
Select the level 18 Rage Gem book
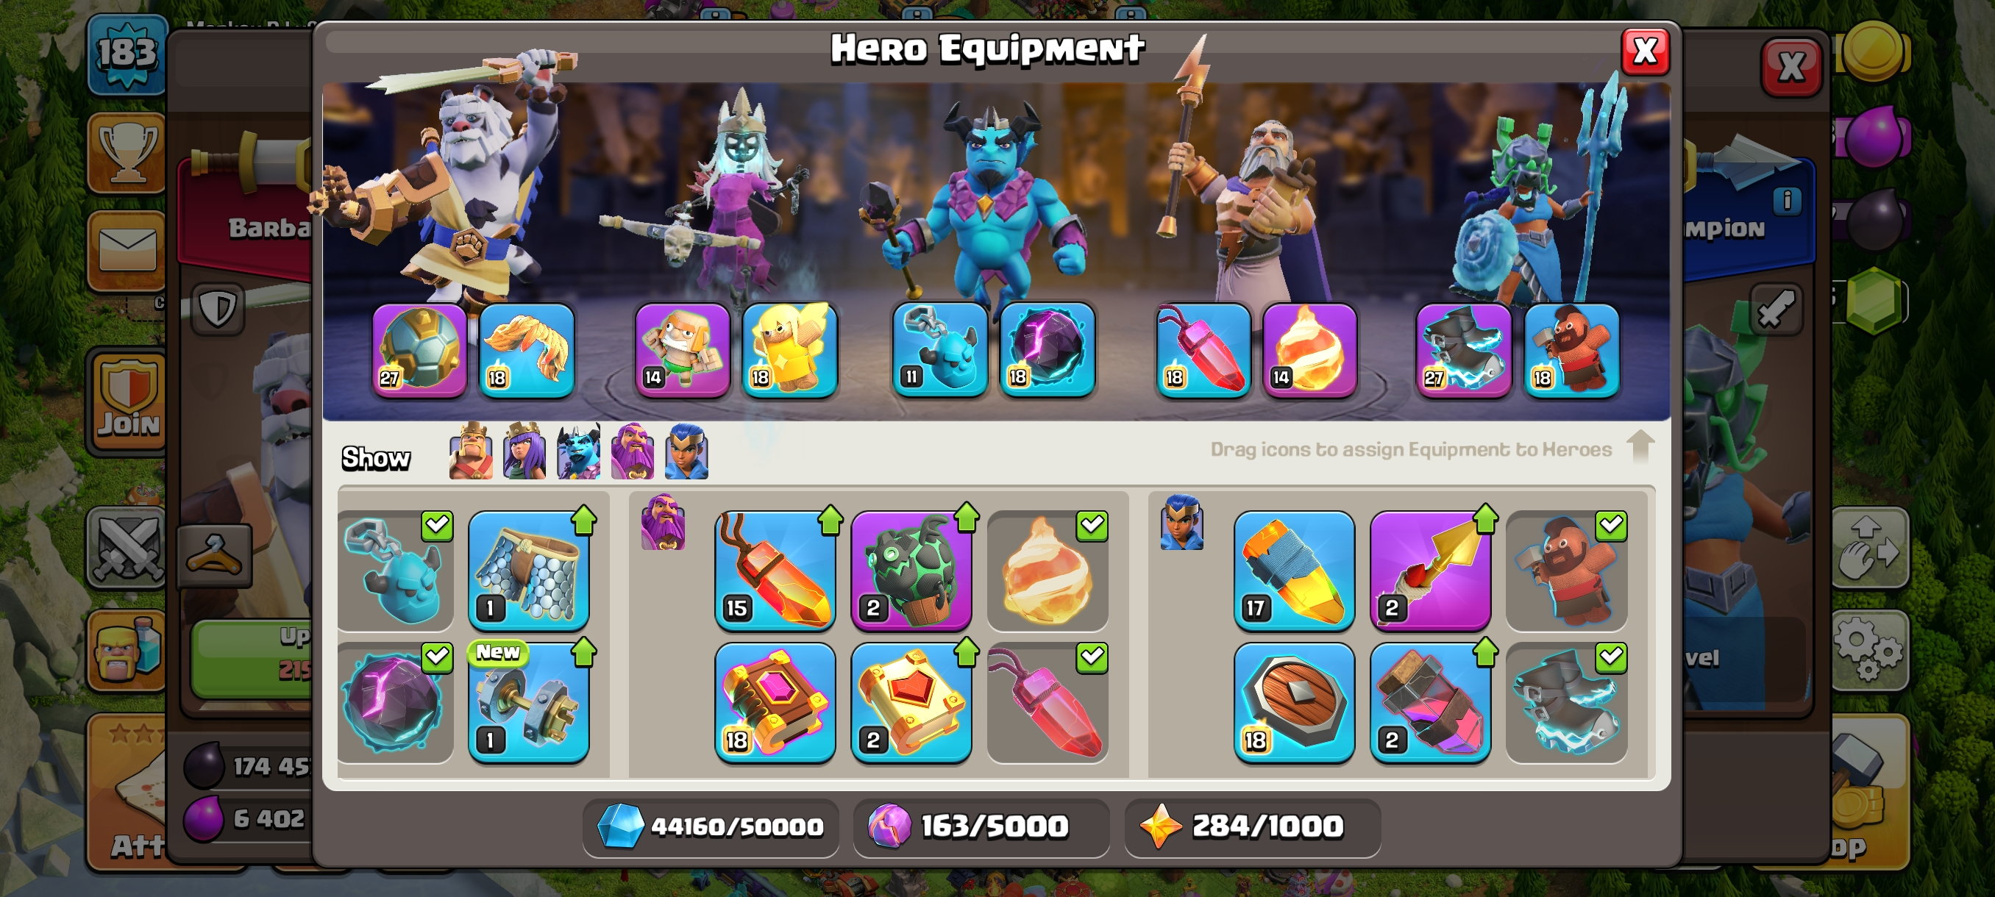coord(775,703)
